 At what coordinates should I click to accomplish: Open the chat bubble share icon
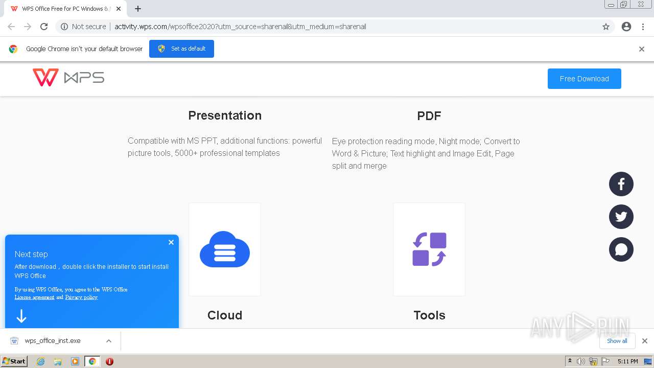tap(621, 249)
